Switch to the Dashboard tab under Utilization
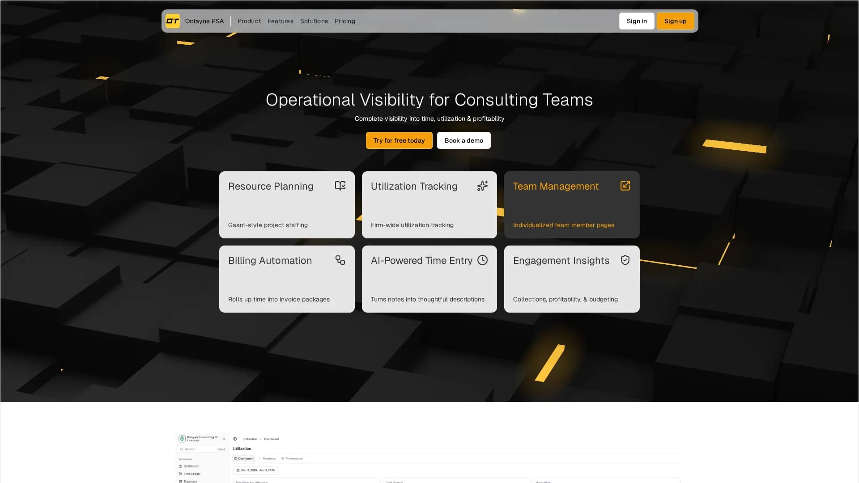The image size is (859, 483). (x=243, y=458)
